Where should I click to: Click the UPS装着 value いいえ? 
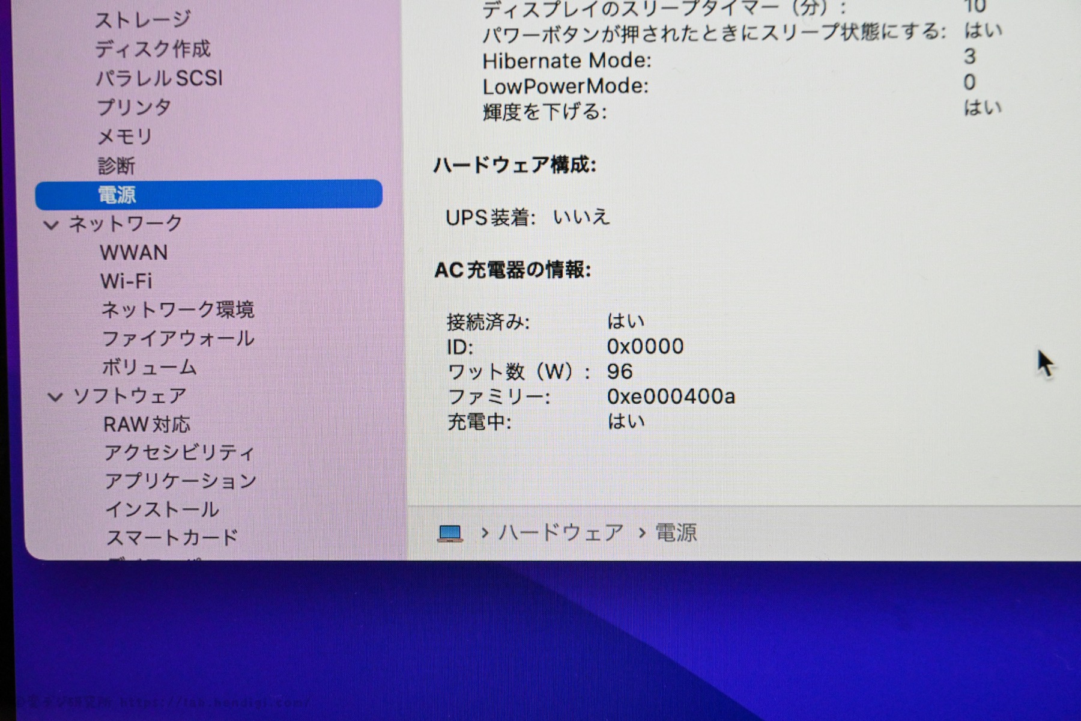point(581,217)
